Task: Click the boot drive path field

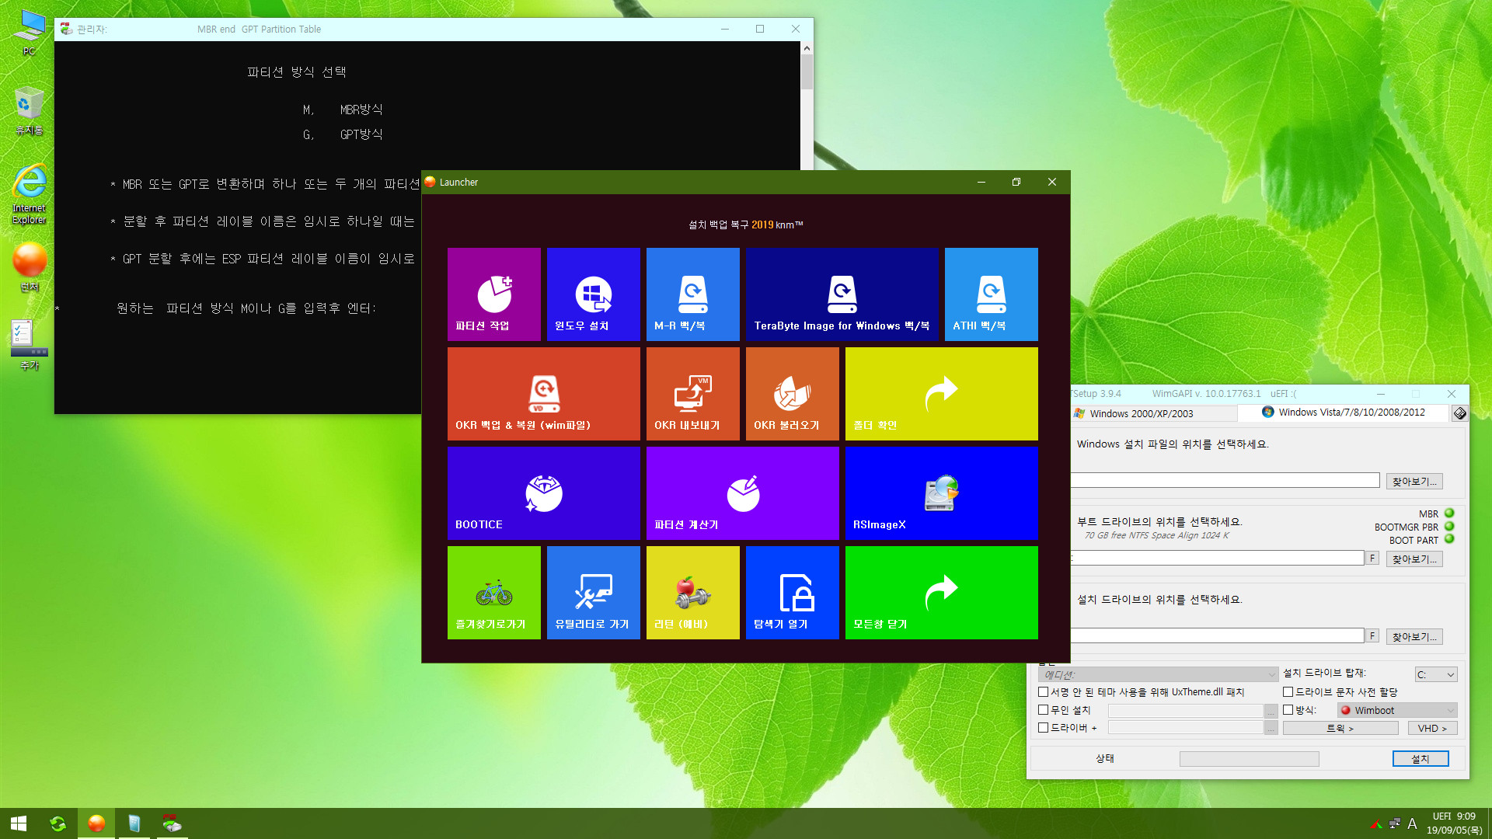Action: pyautogui.click(x=1218, y=559)
